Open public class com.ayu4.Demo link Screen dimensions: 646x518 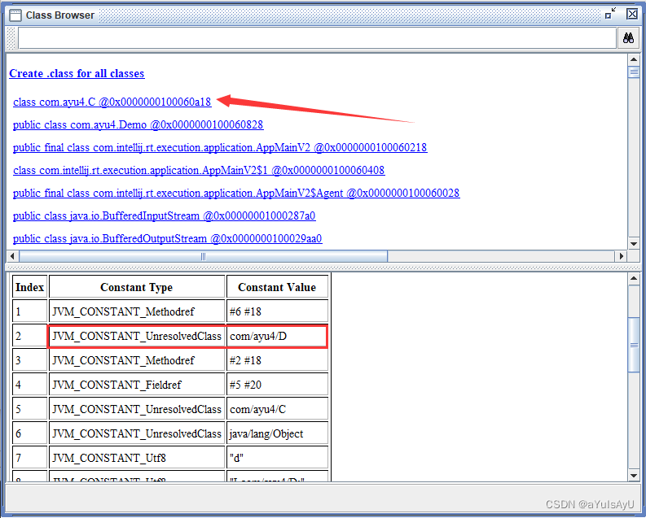[138, 124]
